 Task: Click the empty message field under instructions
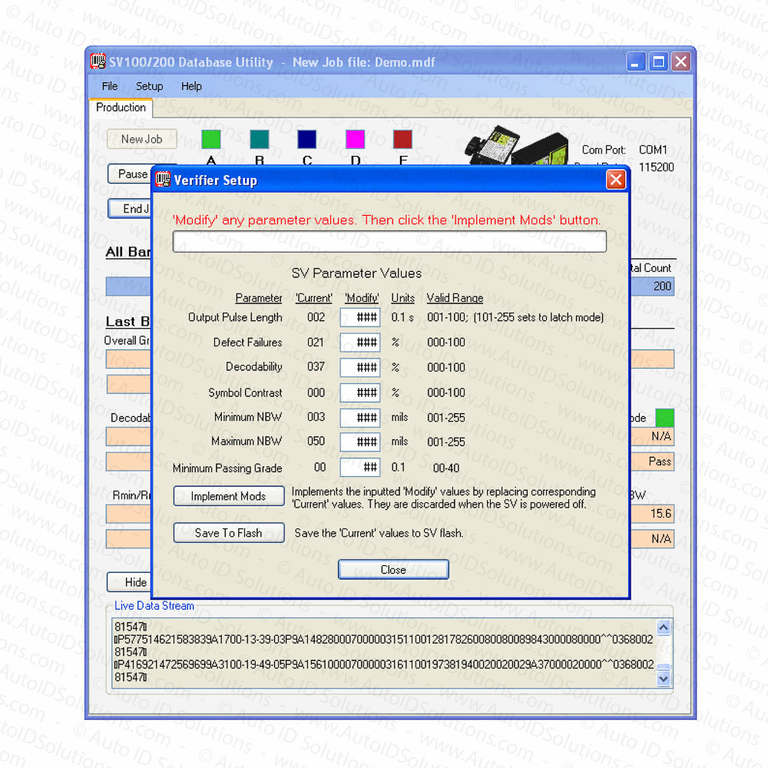tap(389, 241)
